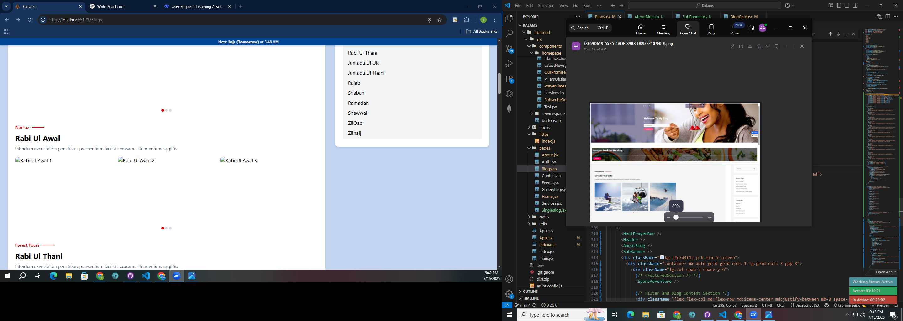This screenshot has height=321, width=903.
Task: Go to Meetings tab in Zoom
Action: coord(664,29)
